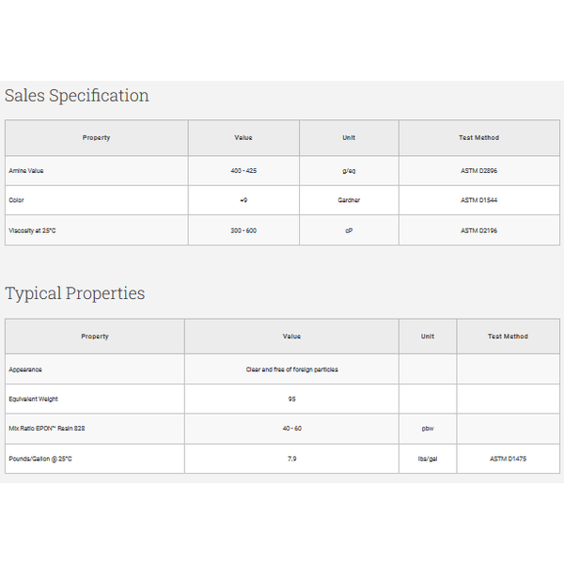Click Clear and free of foreign particles
The image size is (564, 564).
tap(291, 369)
